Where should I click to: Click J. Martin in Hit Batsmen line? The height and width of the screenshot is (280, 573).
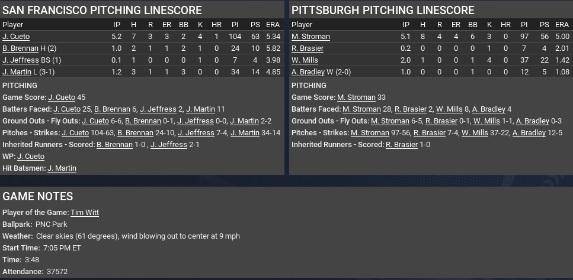[62, 168]
